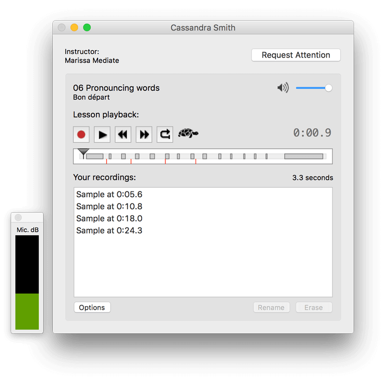
Task: Click the speaker volume icon
Action: tap(283, 88)
